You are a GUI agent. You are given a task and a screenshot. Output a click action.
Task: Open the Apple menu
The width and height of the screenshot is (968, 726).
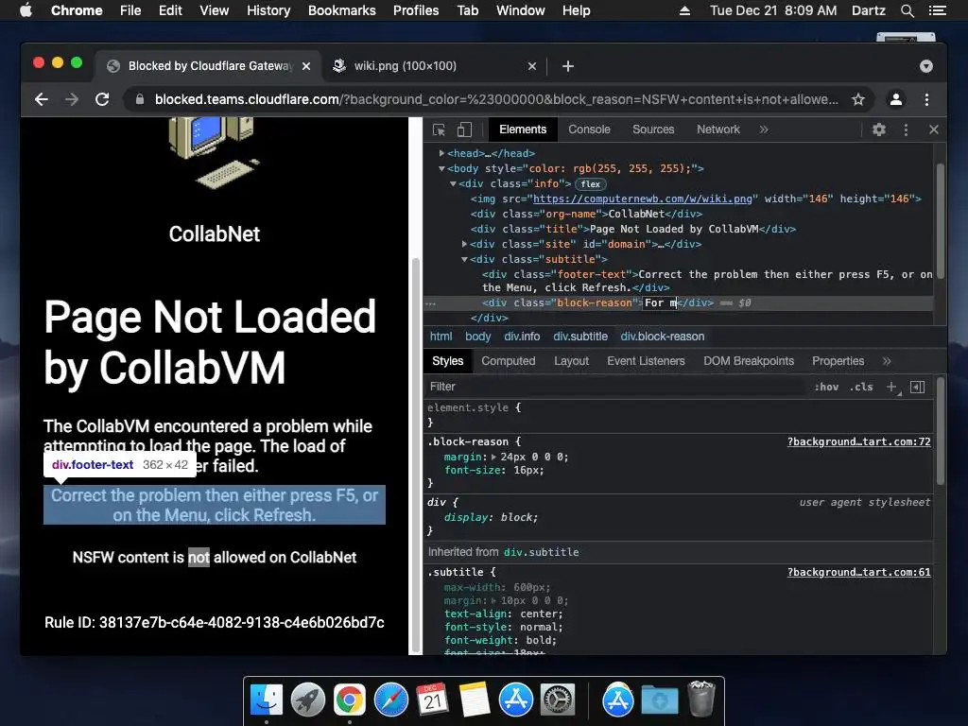click(x=26, y=10)
